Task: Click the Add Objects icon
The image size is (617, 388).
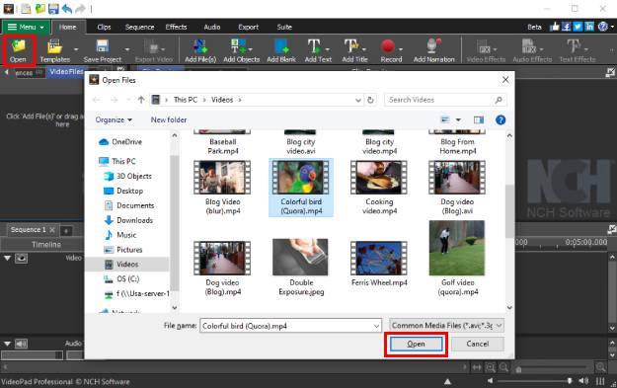Action: pos(239,46)
